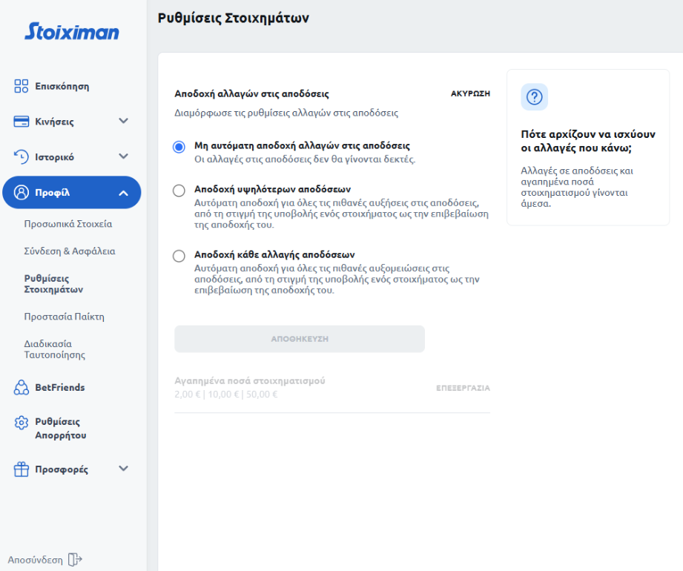Click the Ιστορικό clock history icon
The height and width of the screenshot is (571, 683).
click(22, 156)
